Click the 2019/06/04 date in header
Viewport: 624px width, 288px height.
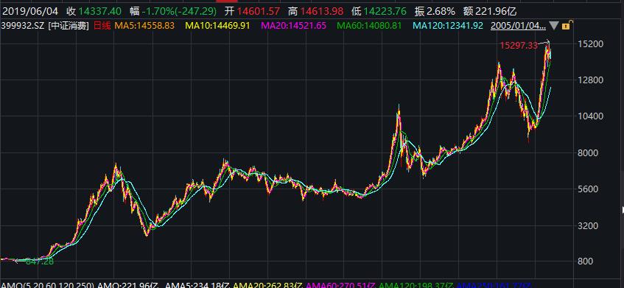point(29,11)
